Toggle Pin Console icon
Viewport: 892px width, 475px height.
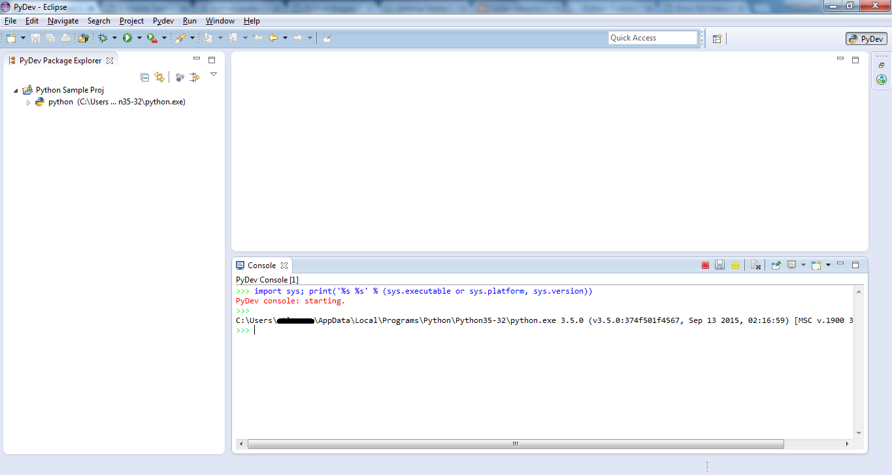tap(776, 265)
